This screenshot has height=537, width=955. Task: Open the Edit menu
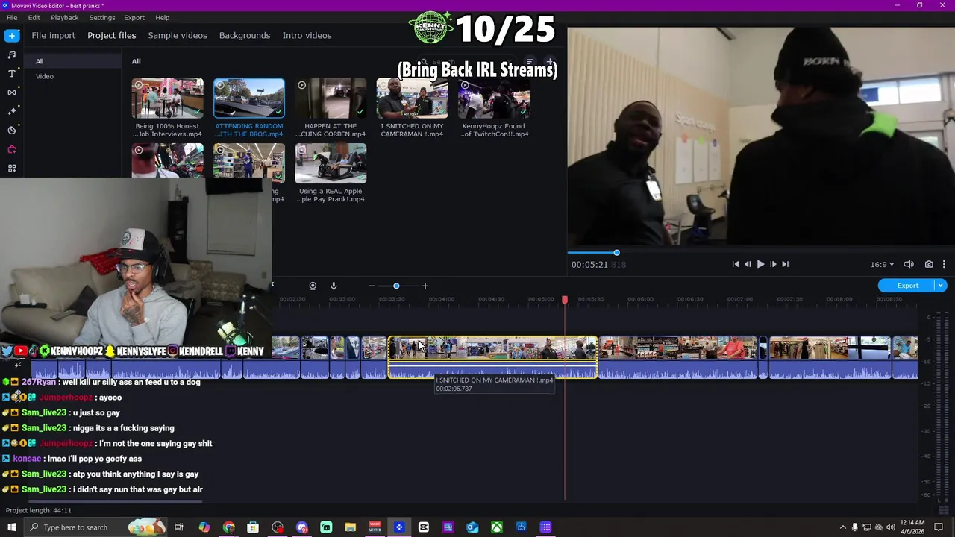tap(34, 17)
